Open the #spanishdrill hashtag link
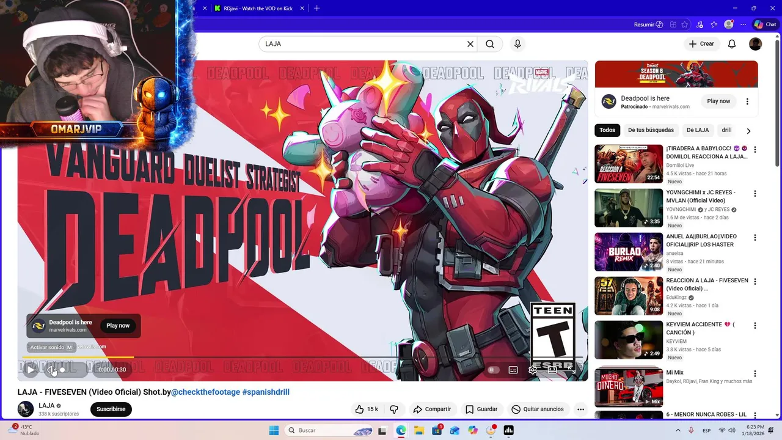This screenshot has height=440, width=782. click(266, 392)
